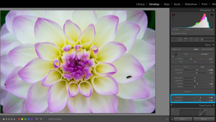Image resolution: width=216 pixels, height=122 pixels.
Task: Open the Map module
Action: [x=167, y=4]
